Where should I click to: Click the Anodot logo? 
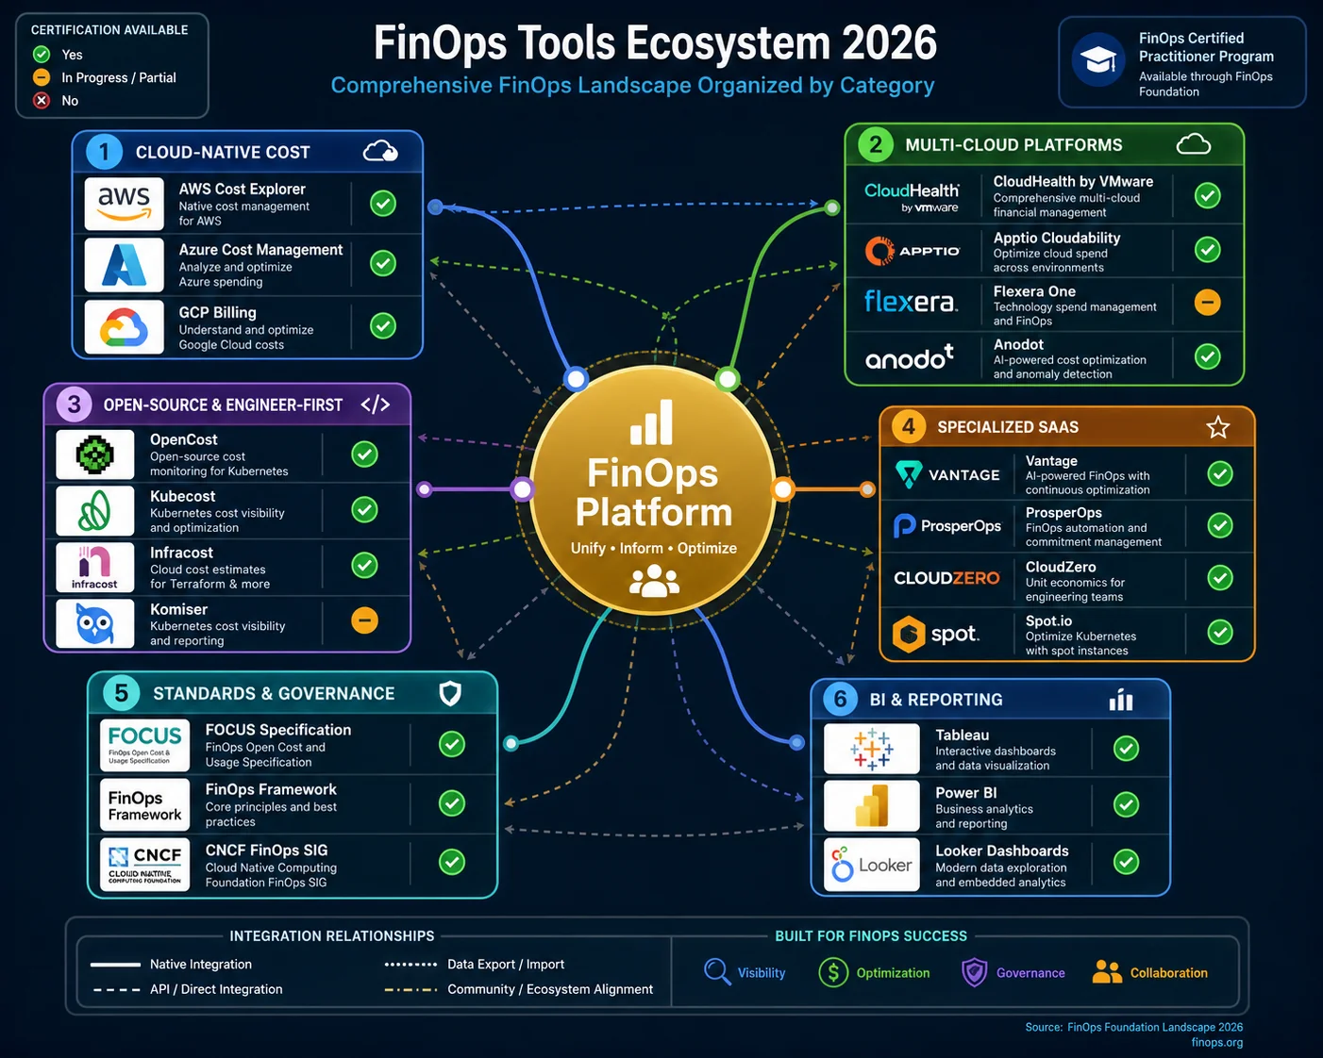click(x=910, y=357)
